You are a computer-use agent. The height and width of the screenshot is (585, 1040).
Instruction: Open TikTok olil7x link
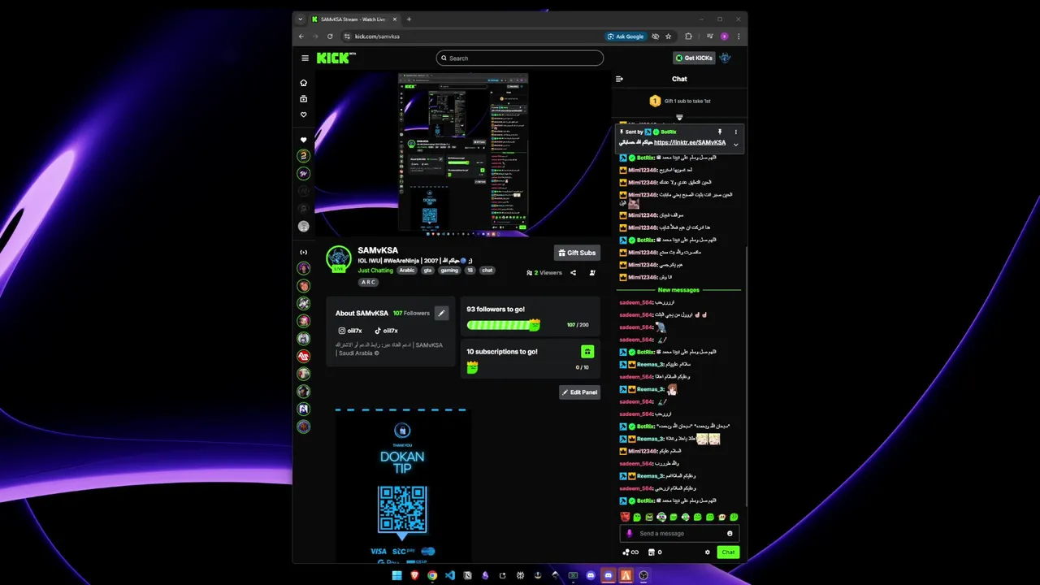click(x=386, y=331)
